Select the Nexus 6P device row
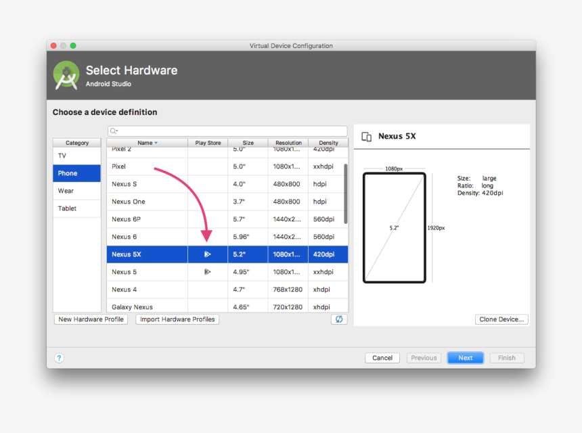582x433 pixels. [227, 219]
